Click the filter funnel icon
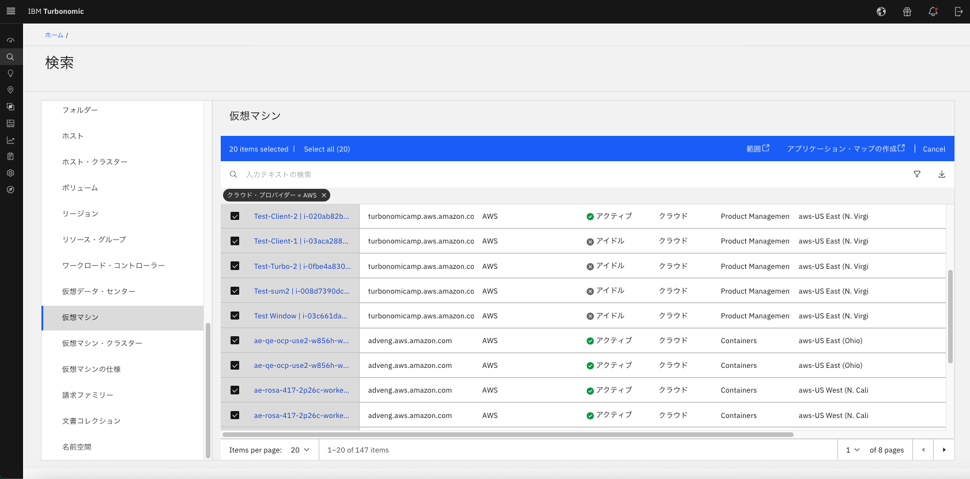Image resolution: width=970 pixels, height=479 pixels. [917, 174]
